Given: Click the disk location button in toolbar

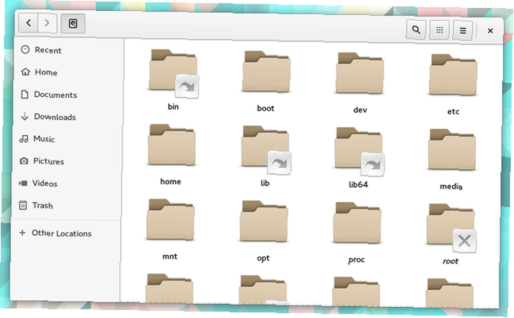Looking at the screenshot, I should pyautogui.click(x=73, y=24).
